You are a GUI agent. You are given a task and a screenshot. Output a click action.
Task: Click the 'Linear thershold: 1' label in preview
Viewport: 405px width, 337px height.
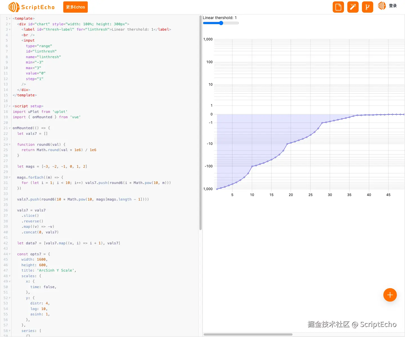pos(220,18)
